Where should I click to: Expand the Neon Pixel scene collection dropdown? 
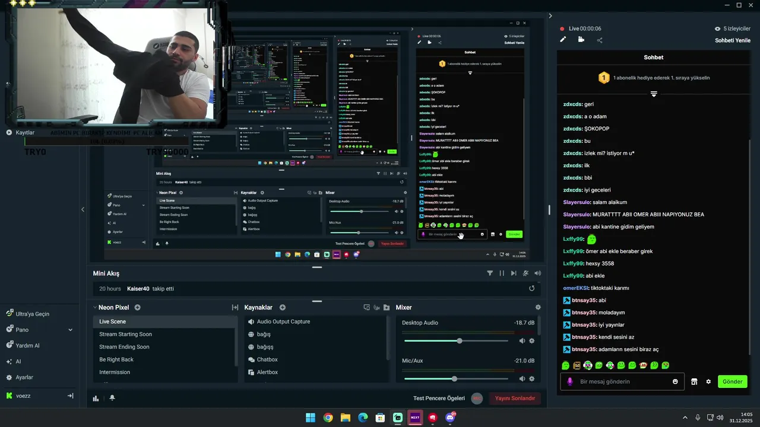(x=94, y=307)
